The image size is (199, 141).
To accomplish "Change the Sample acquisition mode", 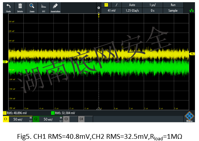I will (173, 11).
